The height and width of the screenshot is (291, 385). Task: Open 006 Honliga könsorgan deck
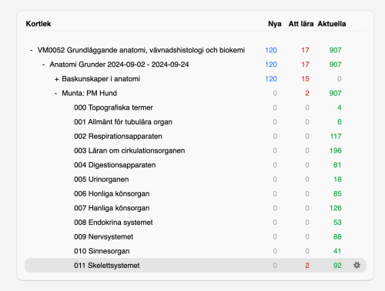112,193
